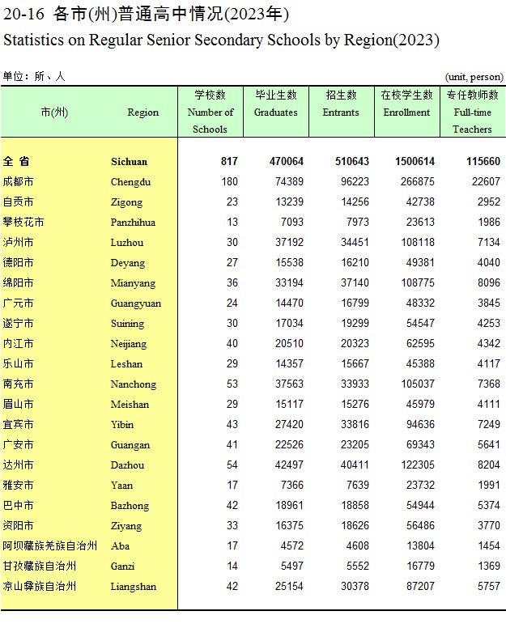The height and width of the screenshot is (628, 506).
Task: Select the 'Yaan' region cell
Action: (121, 486)
